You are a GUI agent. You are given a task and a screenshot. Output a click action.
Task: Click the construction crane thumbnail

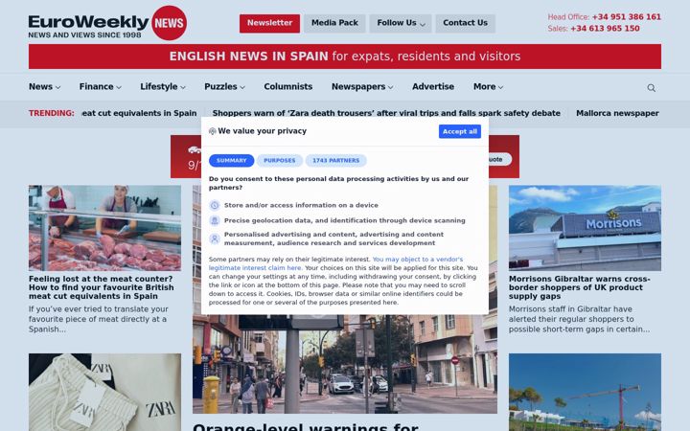[585, 392]
